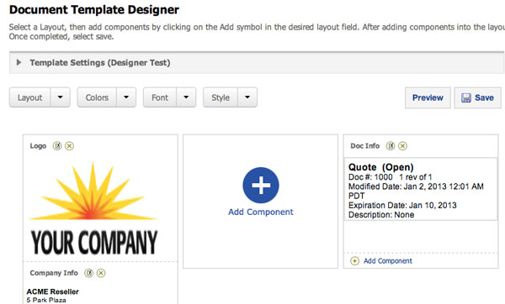The width and height of the screenshot is (505, 304).
Task: Click the Quote (Open) heading
Action: (381, 167)
